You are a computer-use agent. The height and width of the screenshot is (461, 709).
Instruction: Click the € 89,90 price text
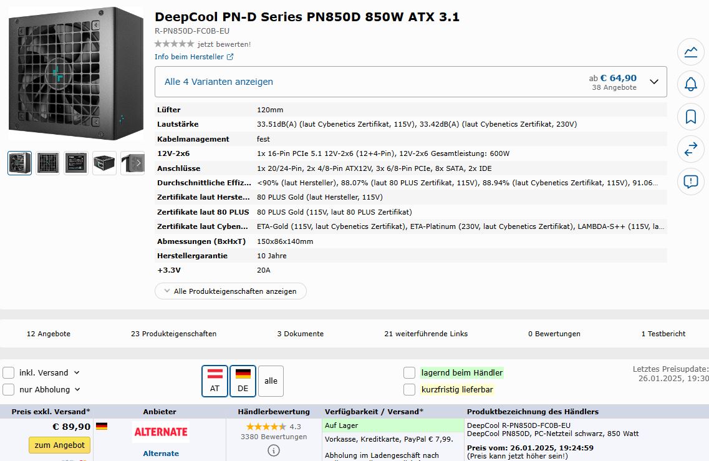pos(72,427)
